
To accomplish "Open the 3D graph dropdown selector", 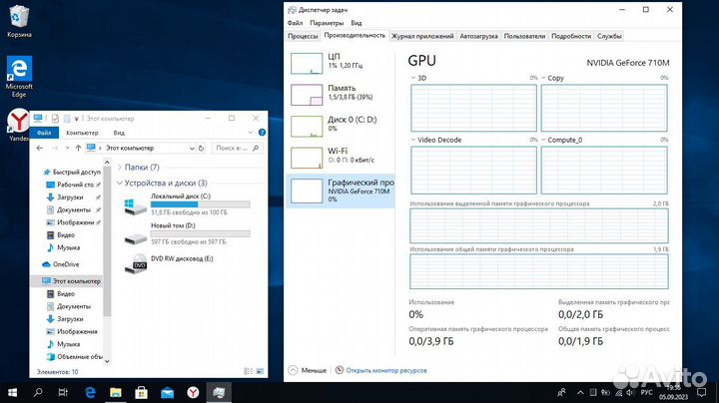I will [x=414, y=78].
